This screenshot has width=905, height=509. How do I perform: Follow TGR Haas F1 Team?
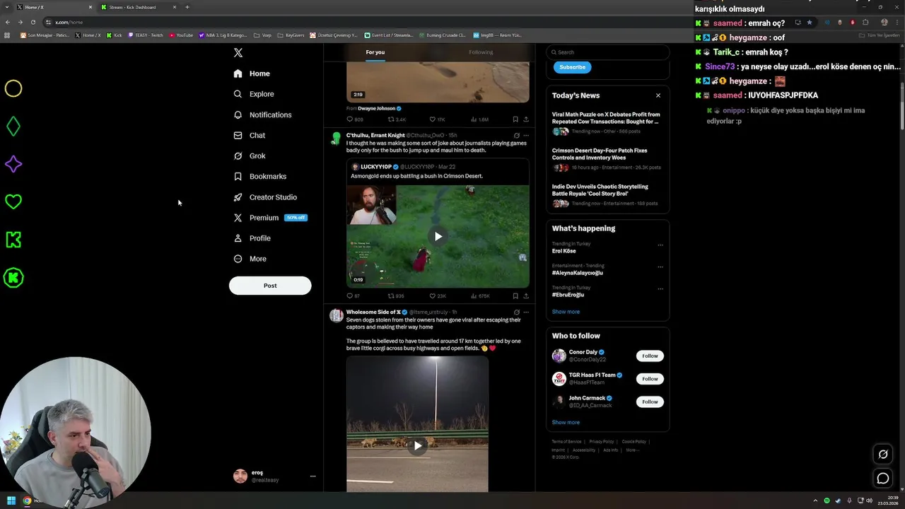(650, 379)
